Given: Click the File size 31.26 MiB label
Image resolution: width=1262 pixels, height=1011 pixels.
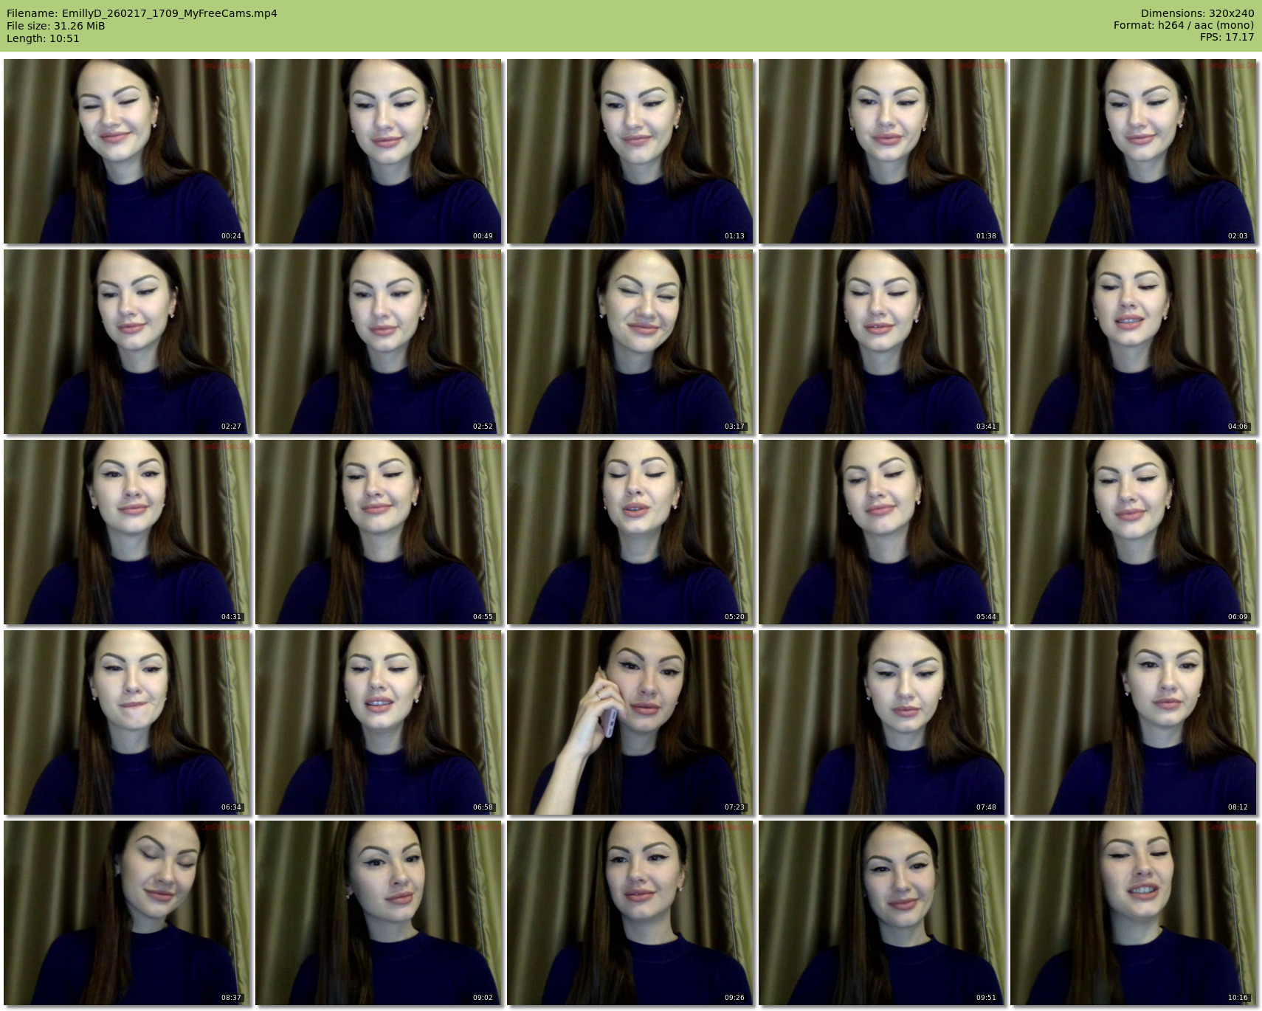Looking at the screenshot, I should (56, 26).
